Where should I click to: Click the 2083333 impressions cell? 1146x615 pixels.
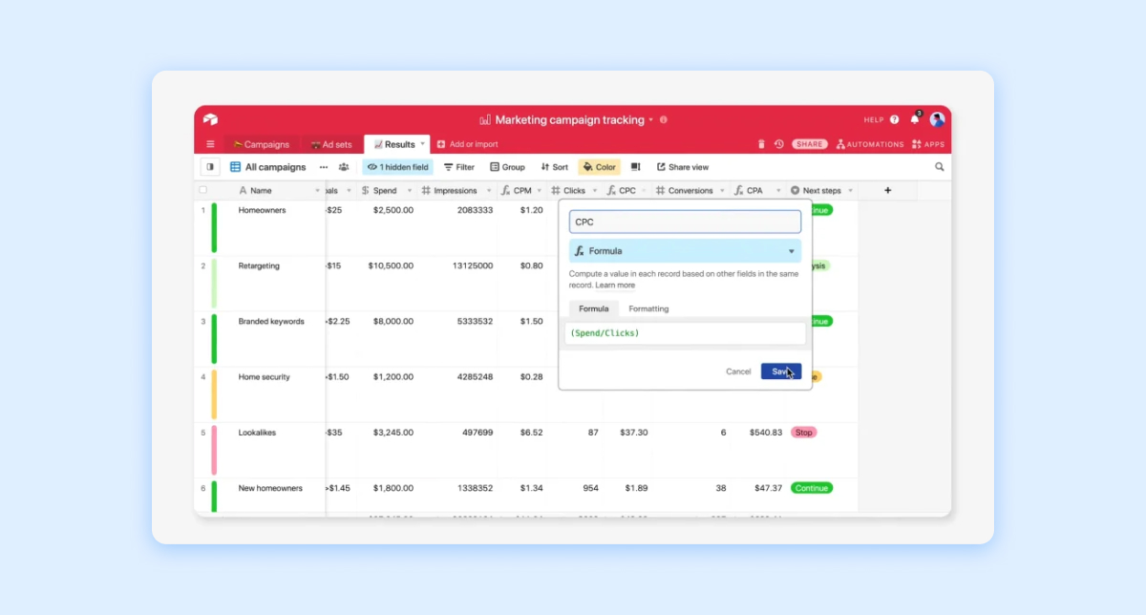pos(475,210)
